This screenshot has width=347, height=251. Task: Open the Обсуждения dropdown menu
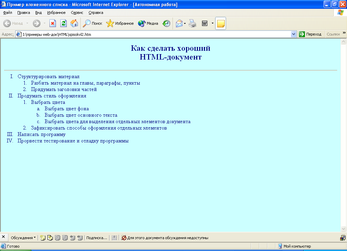pos(23,238)
